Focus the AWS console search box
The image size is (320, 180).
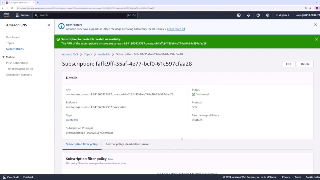click(x=85, y=15)
